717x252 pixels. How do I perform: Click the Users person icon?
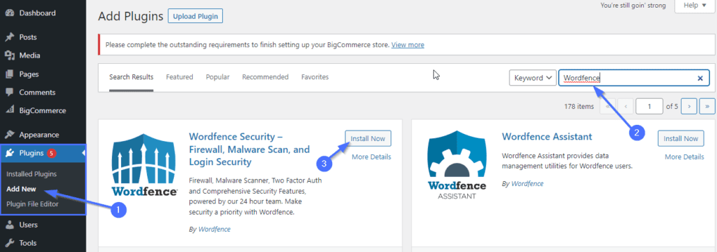[9, 225]
